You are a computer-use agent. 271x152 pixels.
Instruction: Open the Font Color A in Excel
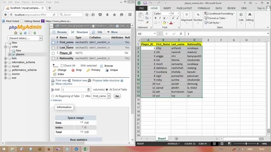point(171,22)
